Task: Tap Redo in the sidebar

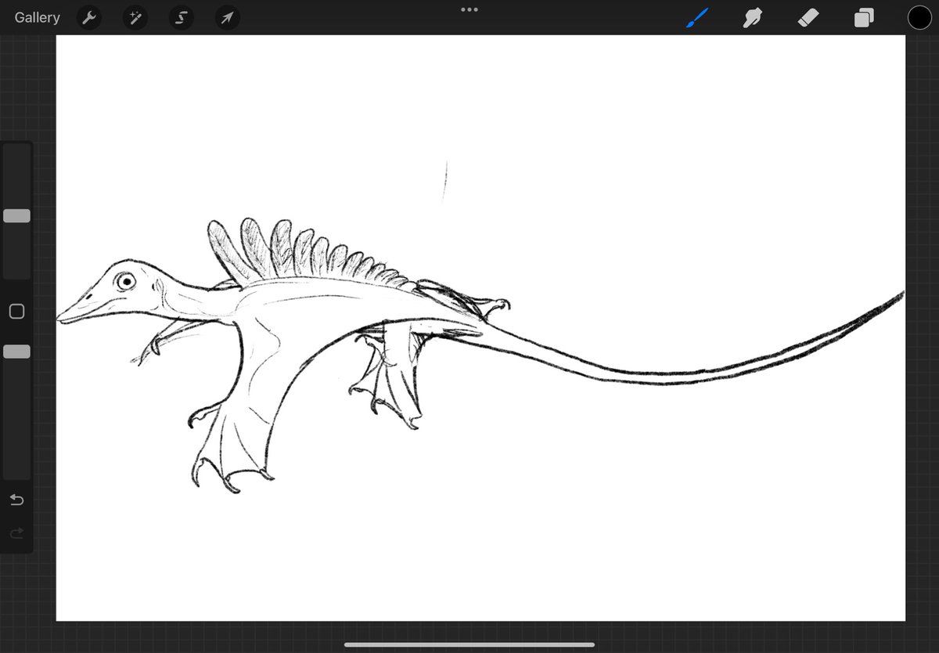Action: click(16, 533)
